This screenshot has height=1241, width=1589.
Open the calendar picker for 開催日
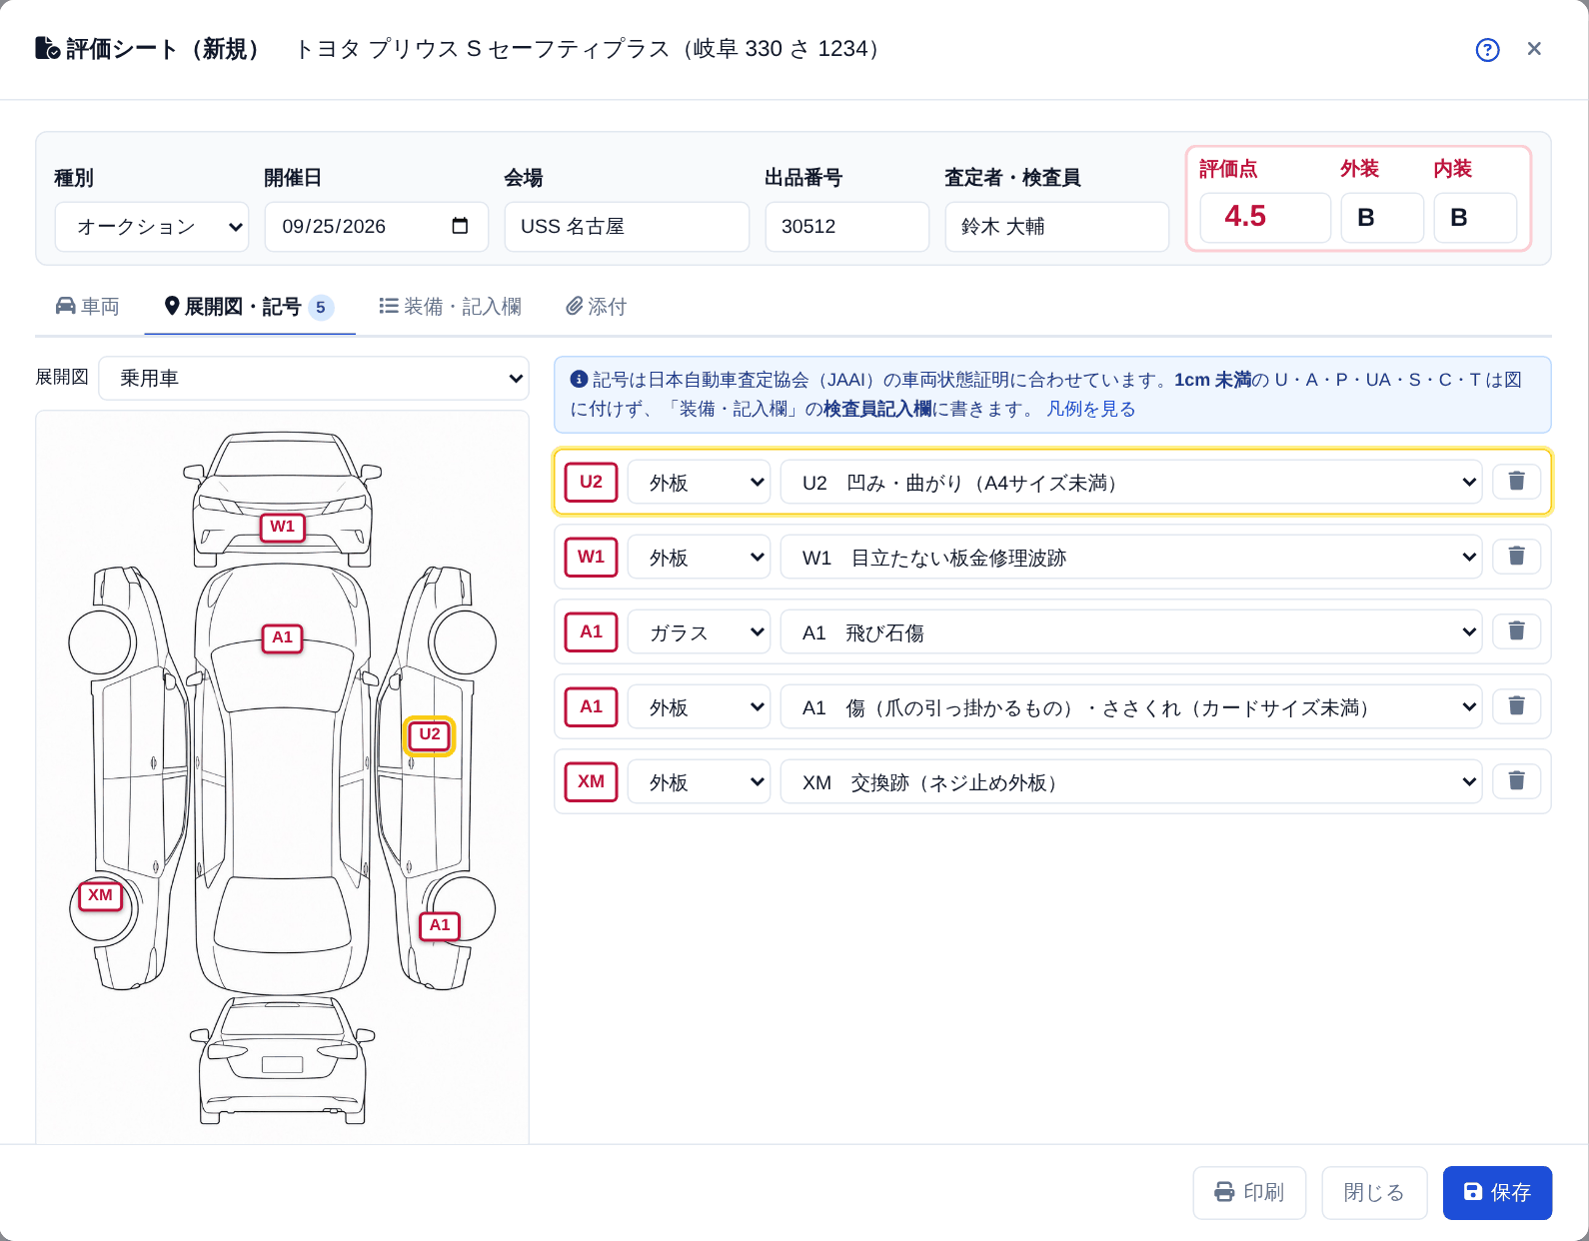pyautogui.click(x=460, y=226)
